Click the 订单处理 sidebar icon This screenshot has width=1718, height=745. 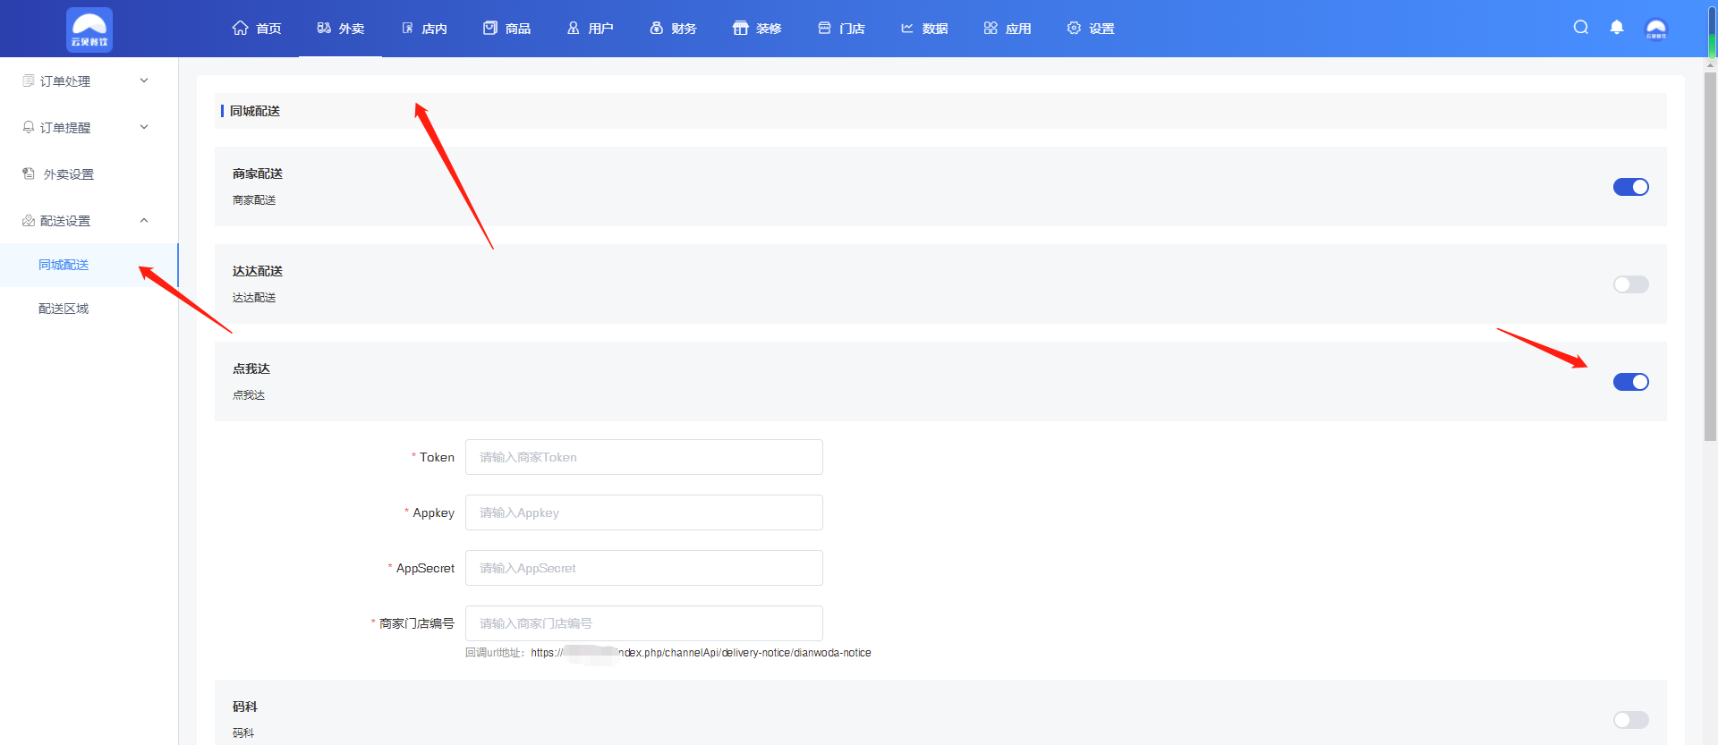click(x=29, y=80)
